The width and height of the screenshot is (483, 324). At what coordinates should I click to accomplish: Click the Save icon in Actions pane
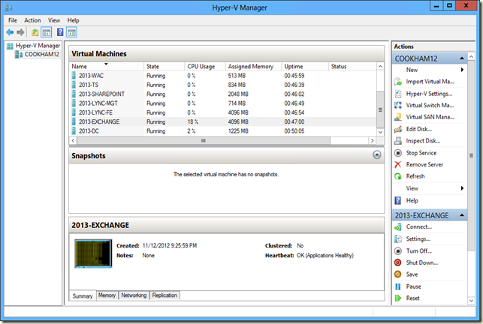pyautogui.click(x=398, y=274)
